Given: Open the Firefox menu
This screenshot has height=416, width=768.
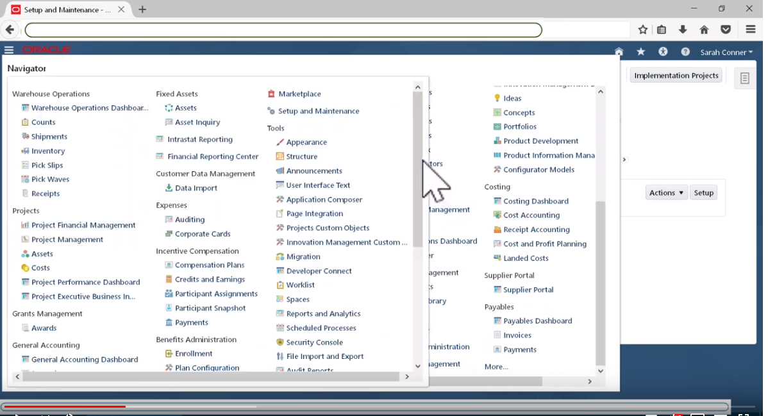Looking at the screenshot, I should click(x=750, y=29).
